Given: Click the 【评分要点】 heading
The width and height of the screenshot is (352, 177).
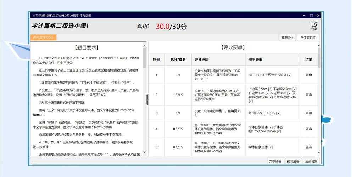Looking at the screenshot, I should pos(233,47).
